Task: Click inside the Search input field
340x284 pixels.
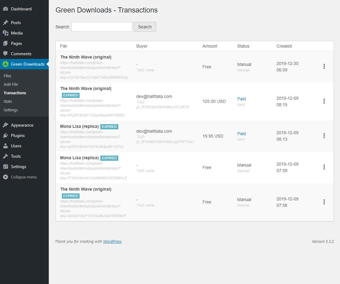Action: [102, 27]
